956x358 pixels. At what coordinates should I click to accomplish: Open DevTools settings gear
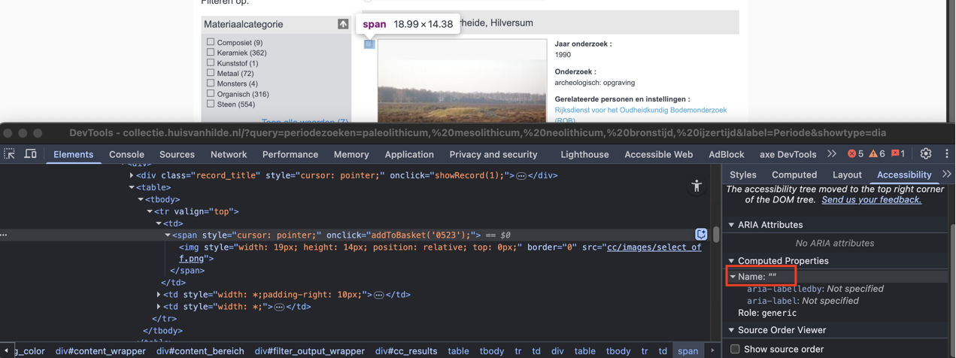point(925,154)
